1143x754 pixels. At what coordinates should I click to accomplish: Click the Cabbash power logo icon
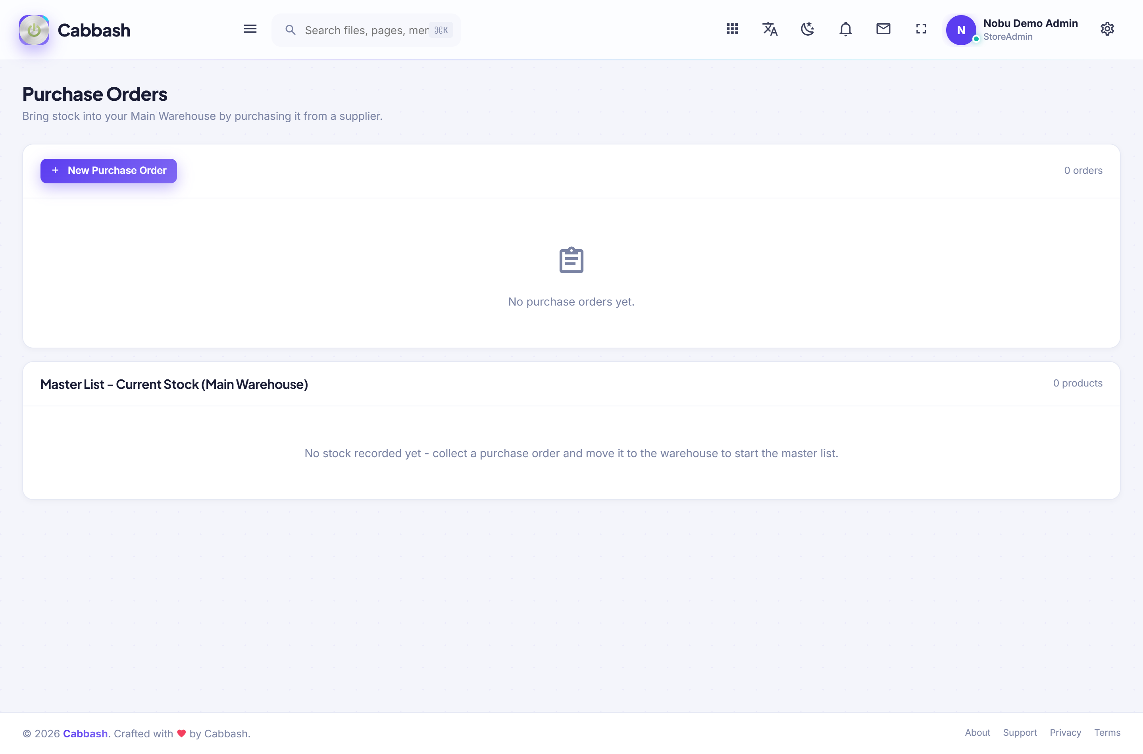tap(34, 30)
